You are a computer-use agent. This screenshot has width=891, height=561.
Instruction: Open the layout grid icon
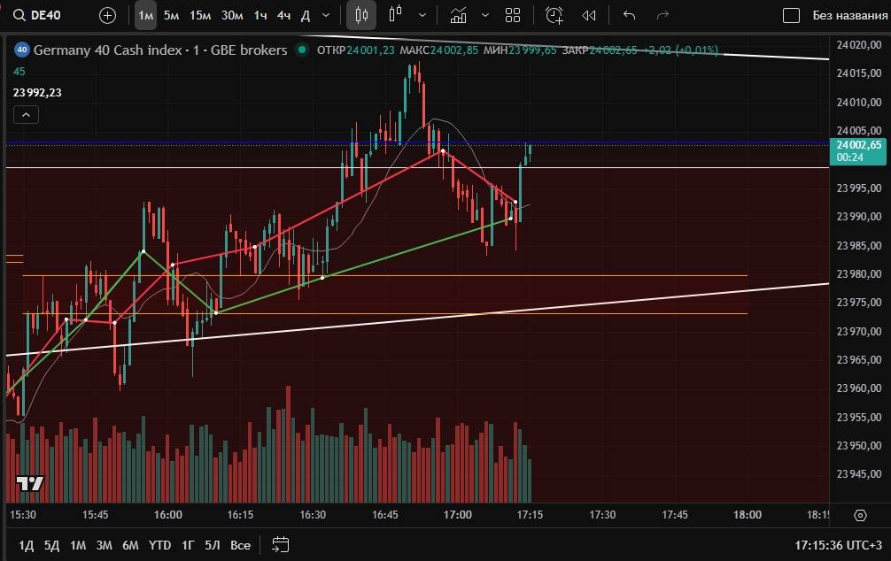(513, 15)
